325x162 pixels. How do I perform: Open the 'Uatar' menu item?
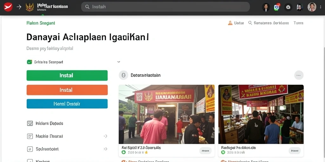coord(239,23)
